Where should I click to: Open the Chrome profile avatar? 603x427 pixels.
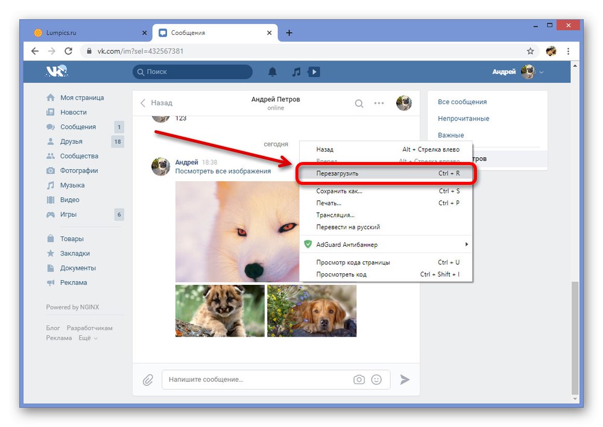click(551, 51)
